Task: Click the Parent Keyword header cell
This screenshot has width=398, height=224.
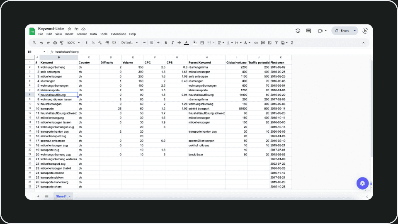Action: (206, 63)
